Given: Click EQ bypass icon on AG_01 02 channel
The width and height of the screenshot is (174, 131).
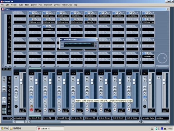Looking at the screenshot, I should (x=45, y=100).
